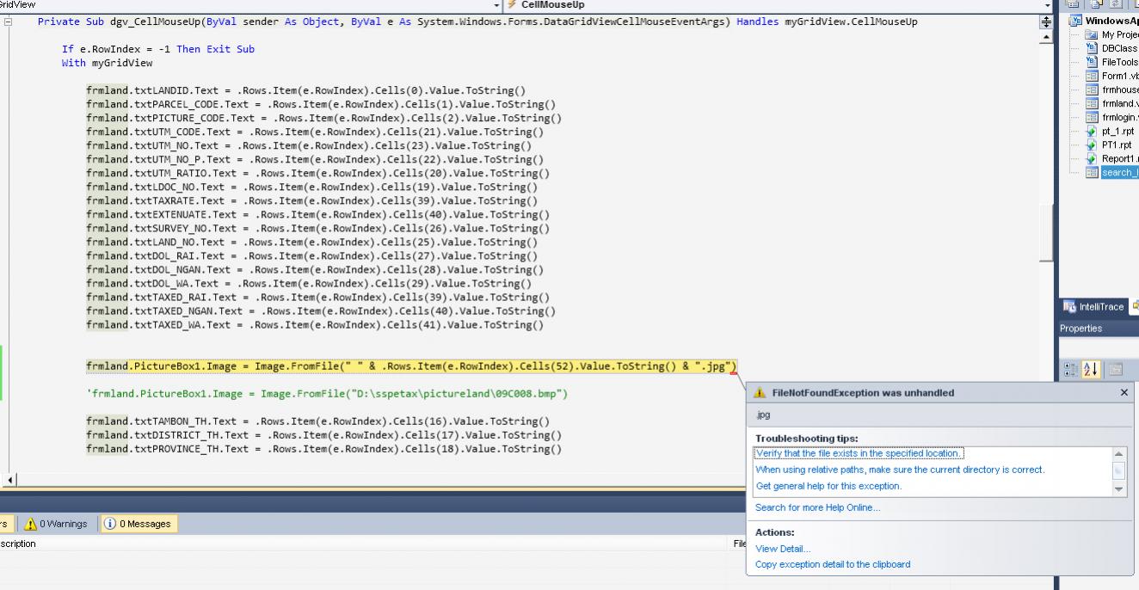Open 'Verify that the file exists' tip

tap(859, 453)
